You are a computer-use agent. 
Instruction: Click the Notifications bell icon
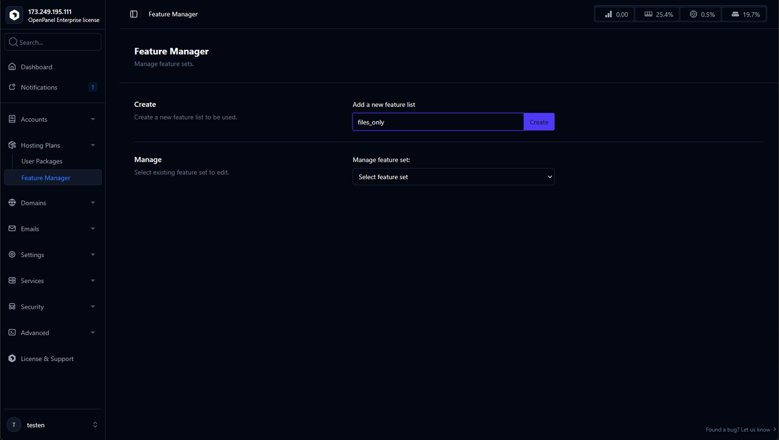[12, 88]
